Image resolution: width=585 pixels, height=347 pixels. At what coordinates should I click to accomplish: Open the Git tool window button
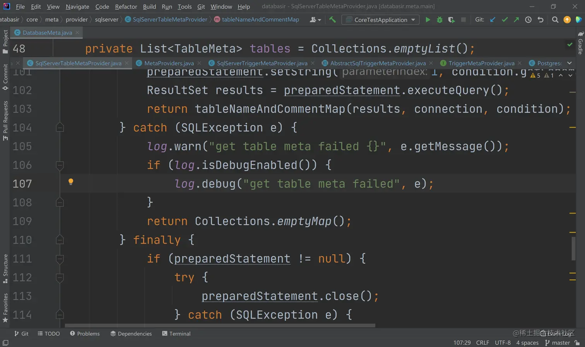(x=21, y=333)
